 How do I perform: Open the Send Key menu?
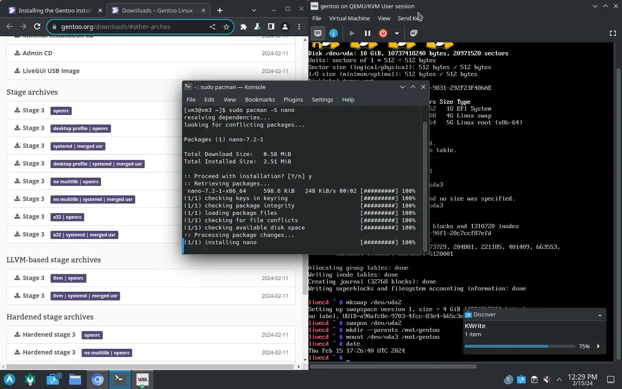tap(409, 18)
